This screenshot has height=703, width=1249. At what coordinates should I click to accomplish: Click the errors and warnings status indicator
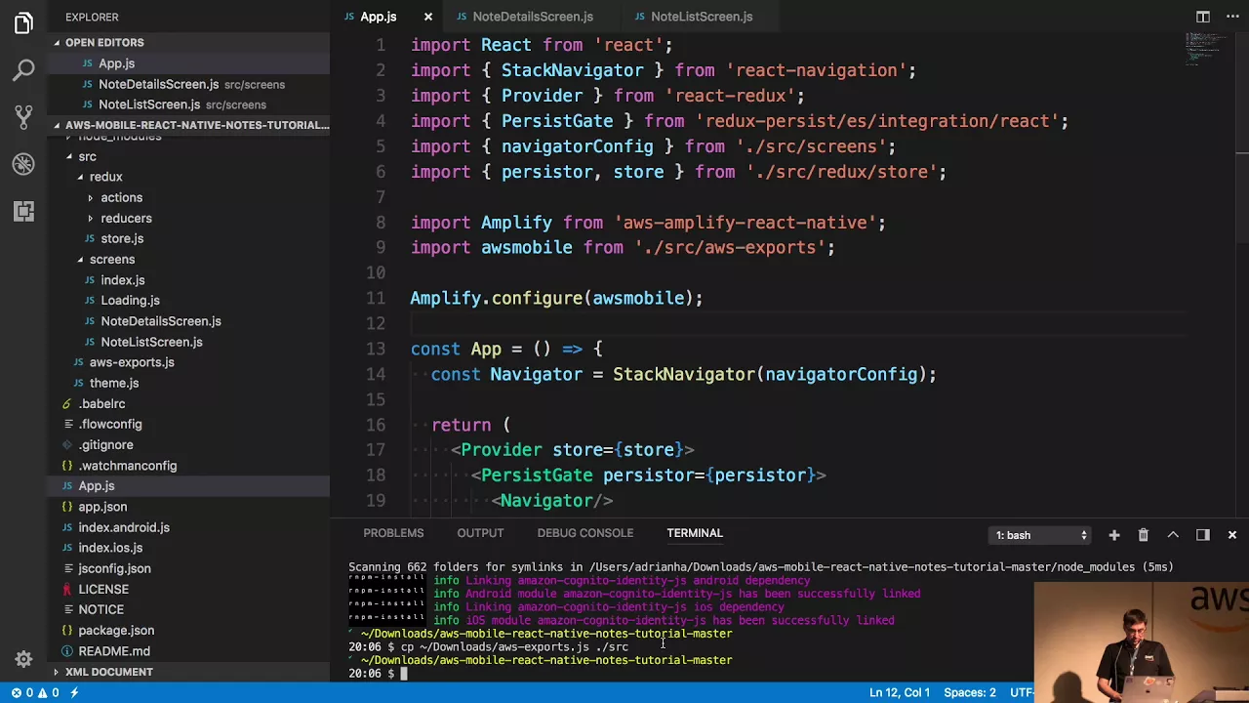(x=34, y=692)
